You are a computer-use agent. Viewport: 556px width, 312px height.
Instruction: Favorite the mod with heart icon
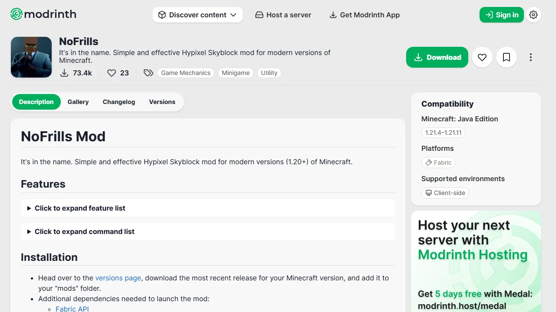(x=482, y=57)
